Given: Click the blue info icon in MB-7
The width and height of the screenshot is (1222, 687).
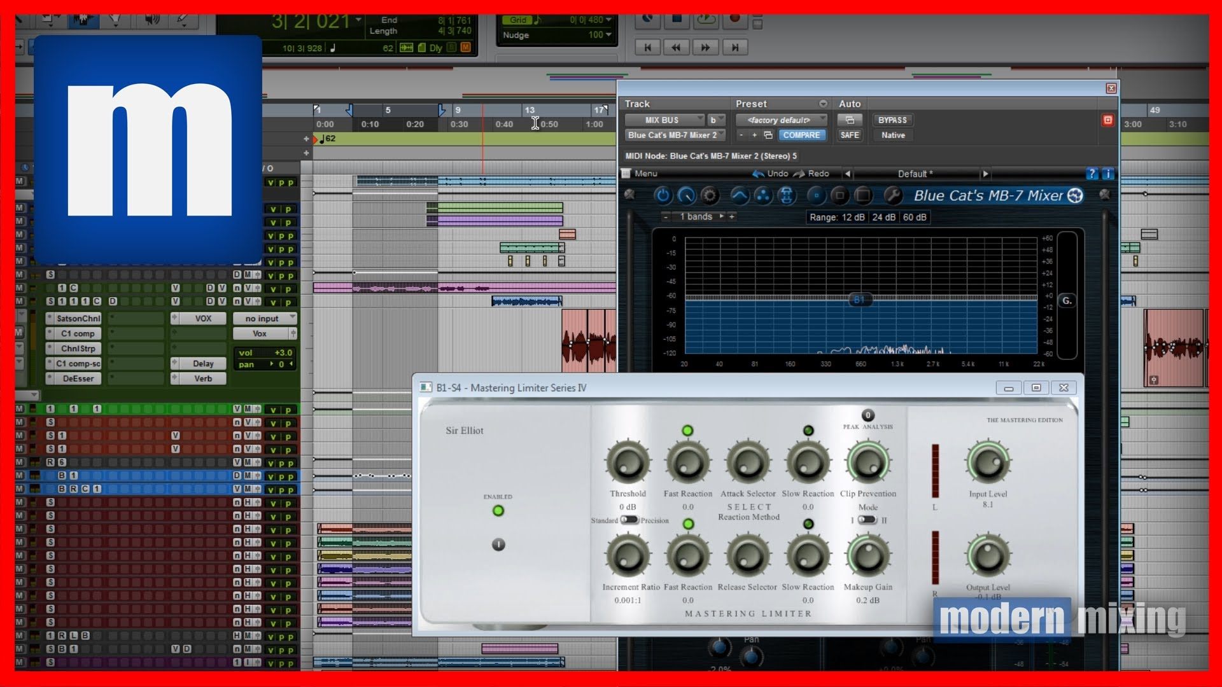Looking at the screenshot, I should coord(1107,174).
